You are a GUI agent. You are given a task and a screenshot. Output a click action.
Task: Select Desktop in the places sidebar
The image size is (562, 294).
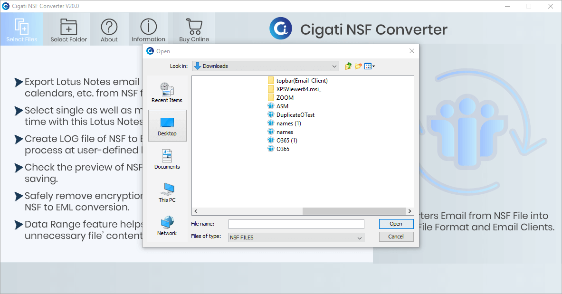click(x=167, y=126)
